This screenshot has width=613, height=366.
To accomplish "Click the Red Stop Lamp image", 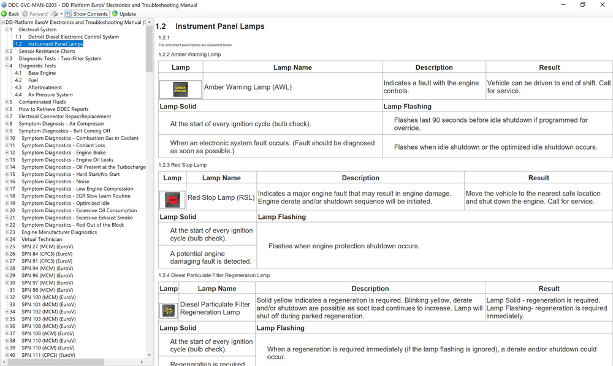I will point(172,200).
